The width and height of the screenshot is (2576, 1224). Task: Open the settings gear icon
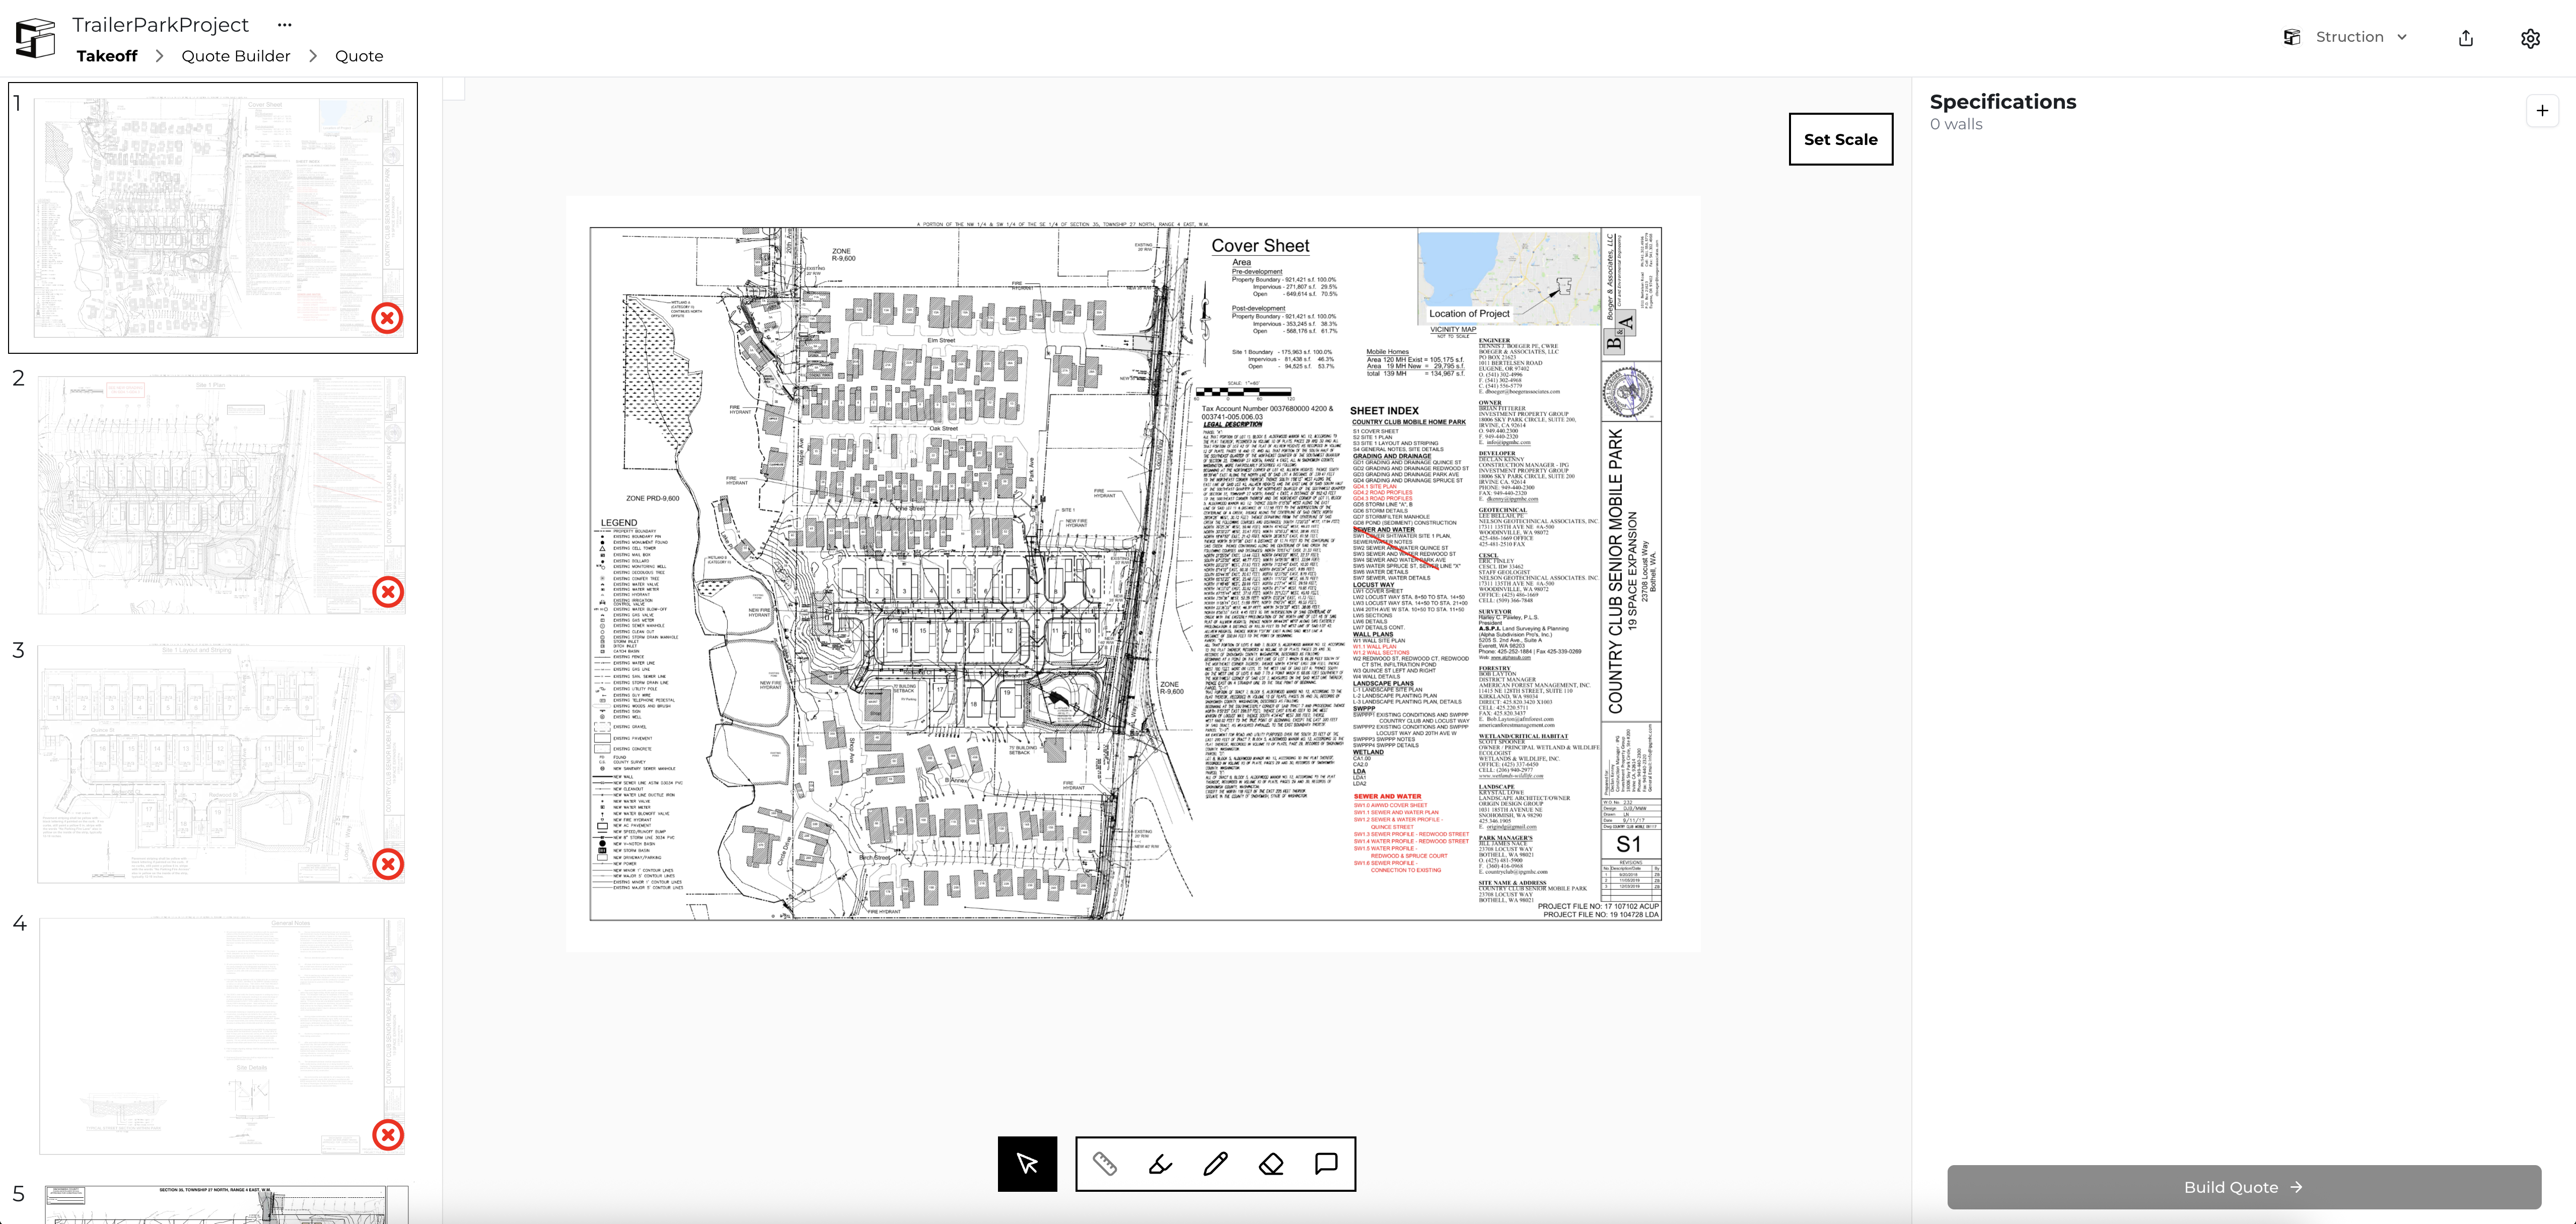tap(2531, 37)
